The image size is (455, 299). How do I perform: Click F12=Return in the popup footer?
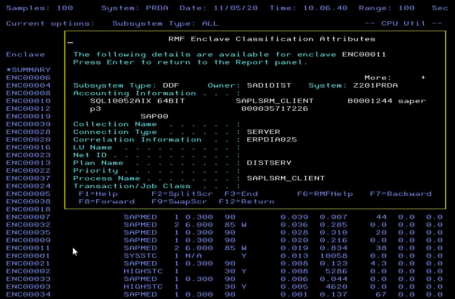[246, 202]
